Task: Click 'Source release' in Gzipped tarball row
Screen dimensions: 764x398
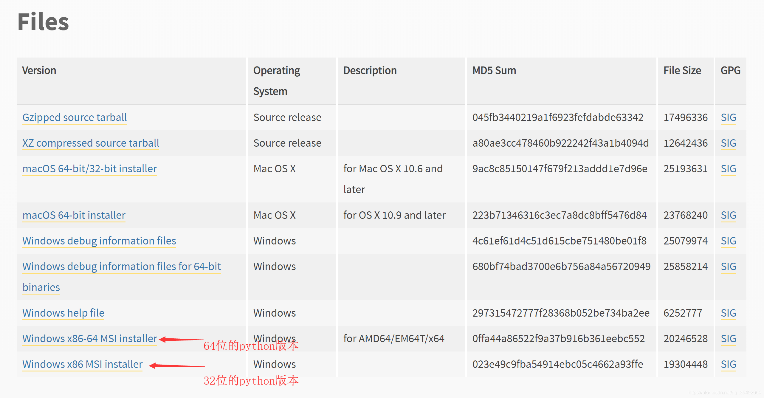Action: (287, 117)
